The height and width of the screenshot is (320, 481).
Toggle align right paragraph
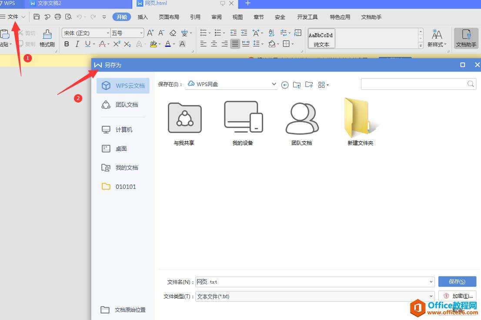tap(224, 44)
